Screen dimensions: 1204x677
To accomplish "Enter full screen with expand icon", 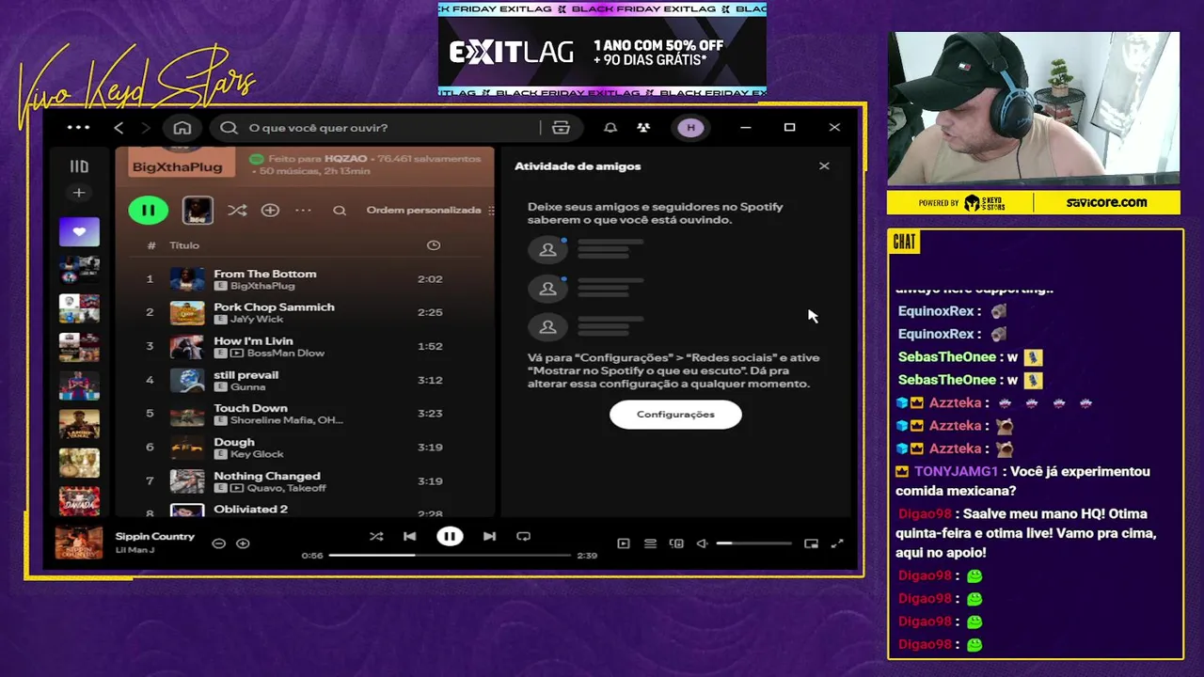I will (x=837, y=543).
